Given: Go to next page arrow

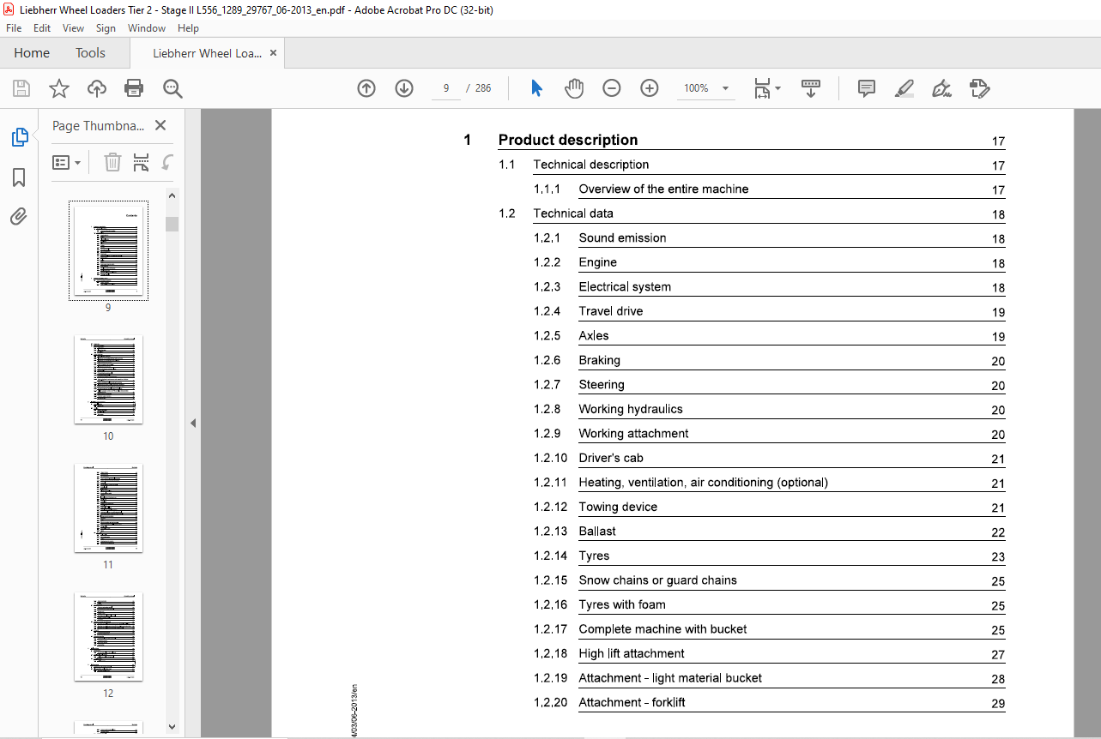Looking at the screenshot, I should click(404, 88).
